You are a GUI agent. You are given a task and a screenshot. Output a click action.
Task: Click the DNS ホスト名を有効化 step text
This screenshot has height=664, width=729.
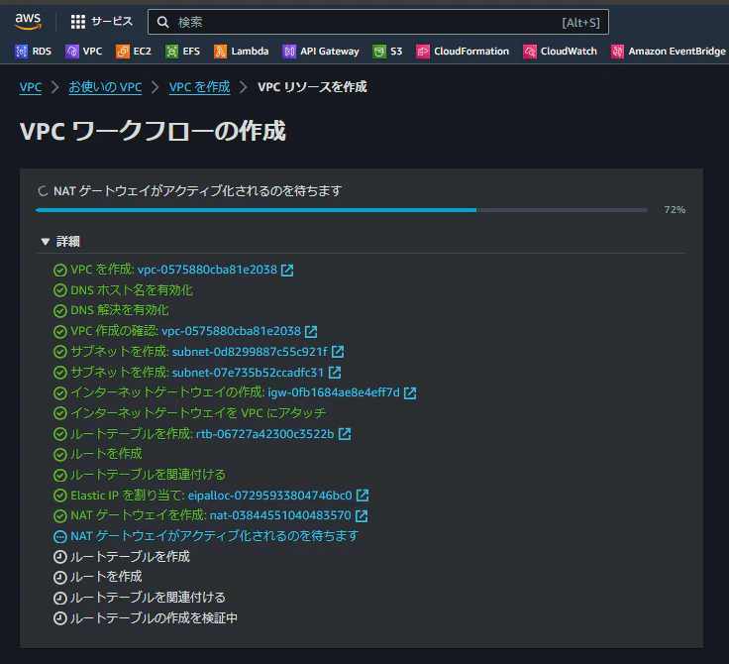coord(132,290)
